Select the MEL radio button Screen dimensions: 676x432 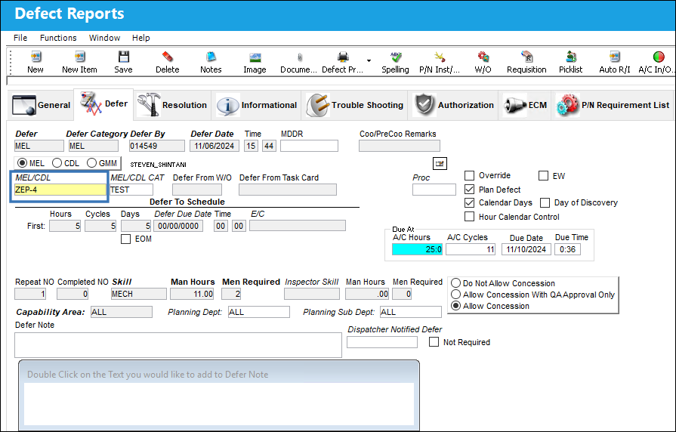(22, 163)
